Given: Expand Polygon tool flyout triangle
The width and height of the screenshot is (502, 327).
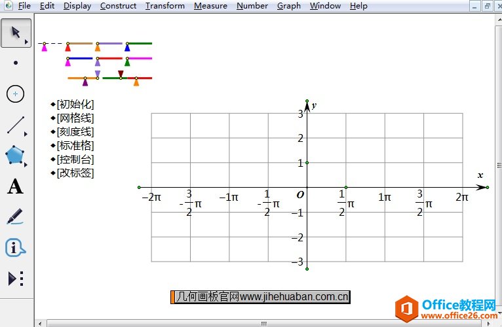Looking at the screenshot, I should 26,165.
